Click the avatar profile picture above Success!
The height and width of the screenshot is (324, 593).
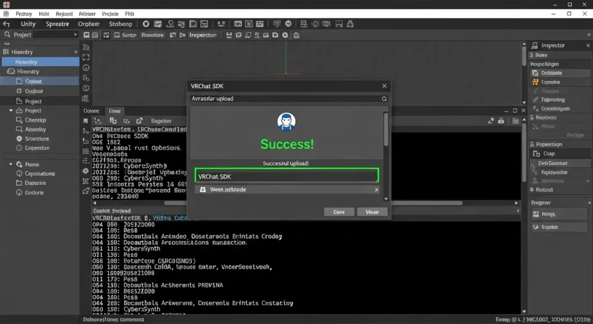pyautogui.click(x=286, y=122)
